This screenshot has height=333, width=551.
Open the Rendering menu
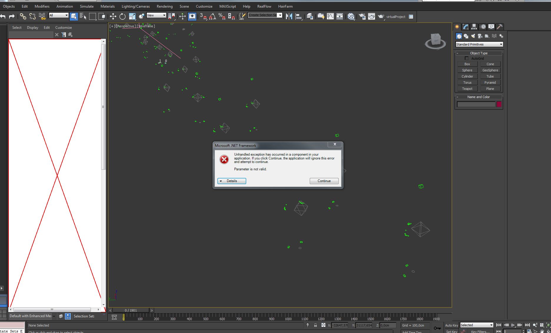(x=164, y=6)
